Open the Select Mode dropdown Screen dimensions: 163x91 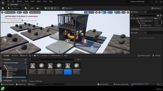pos(14,8)
